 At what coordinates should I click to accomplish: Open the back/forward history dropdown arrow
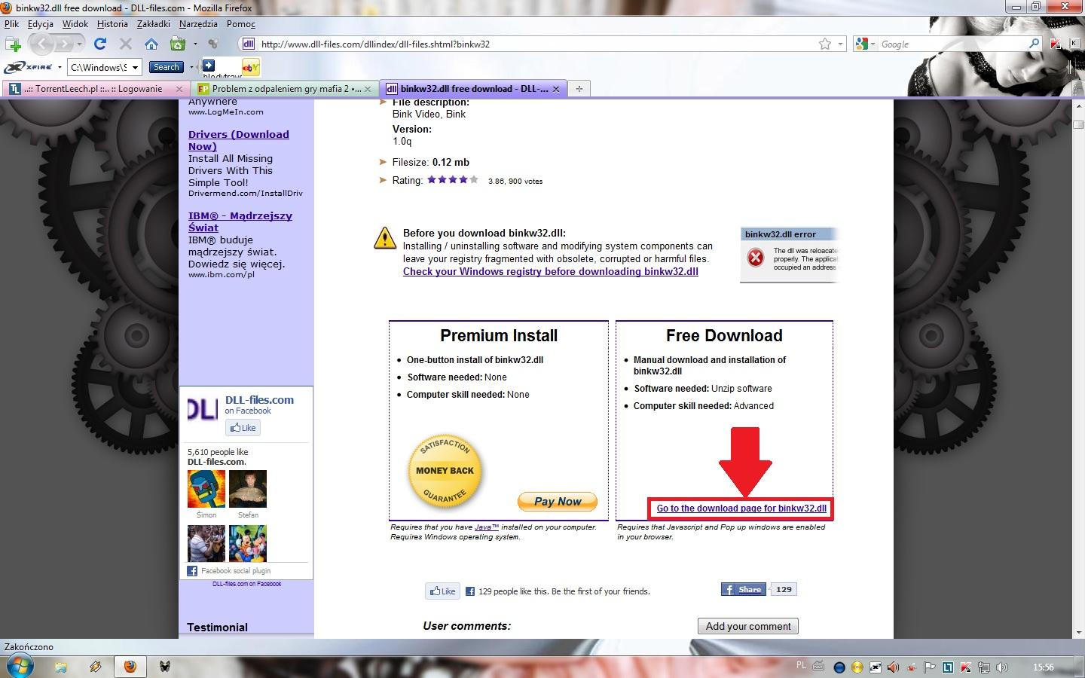[x=78, y=44]
